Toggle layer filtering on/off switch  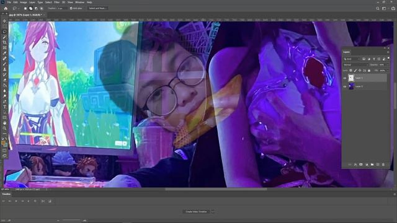point(388,58)
